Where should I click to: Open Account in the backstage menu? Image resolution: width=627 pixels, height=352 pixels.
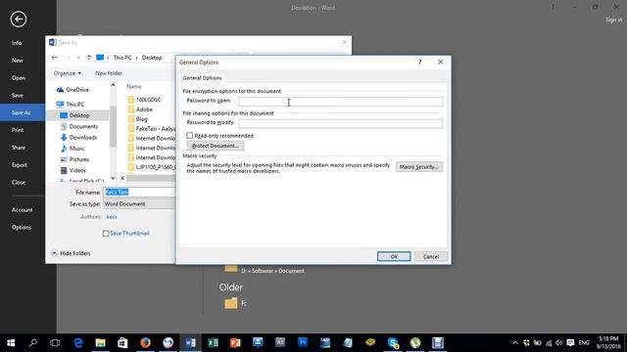tap(22, 210)
